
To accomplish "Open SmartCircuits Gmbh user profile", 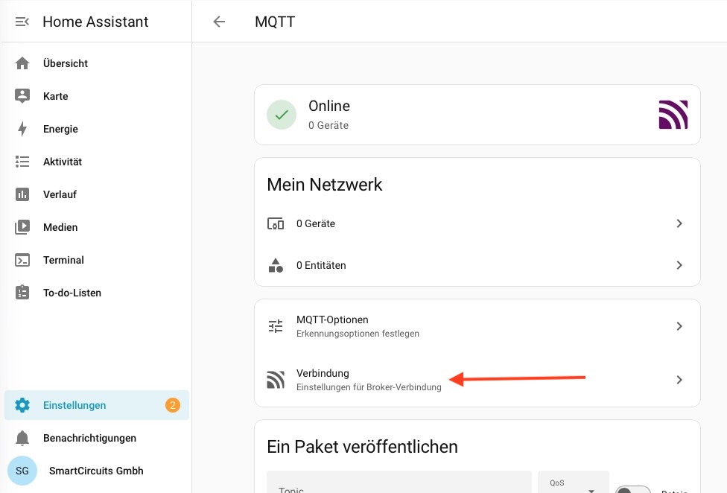I will [96, 471].
